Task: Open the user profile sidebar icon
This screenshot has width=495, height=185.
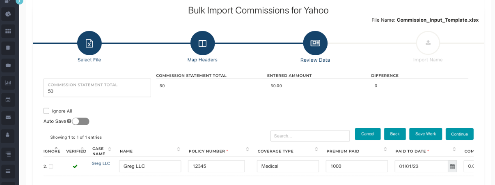Action: tap(8, 134)
